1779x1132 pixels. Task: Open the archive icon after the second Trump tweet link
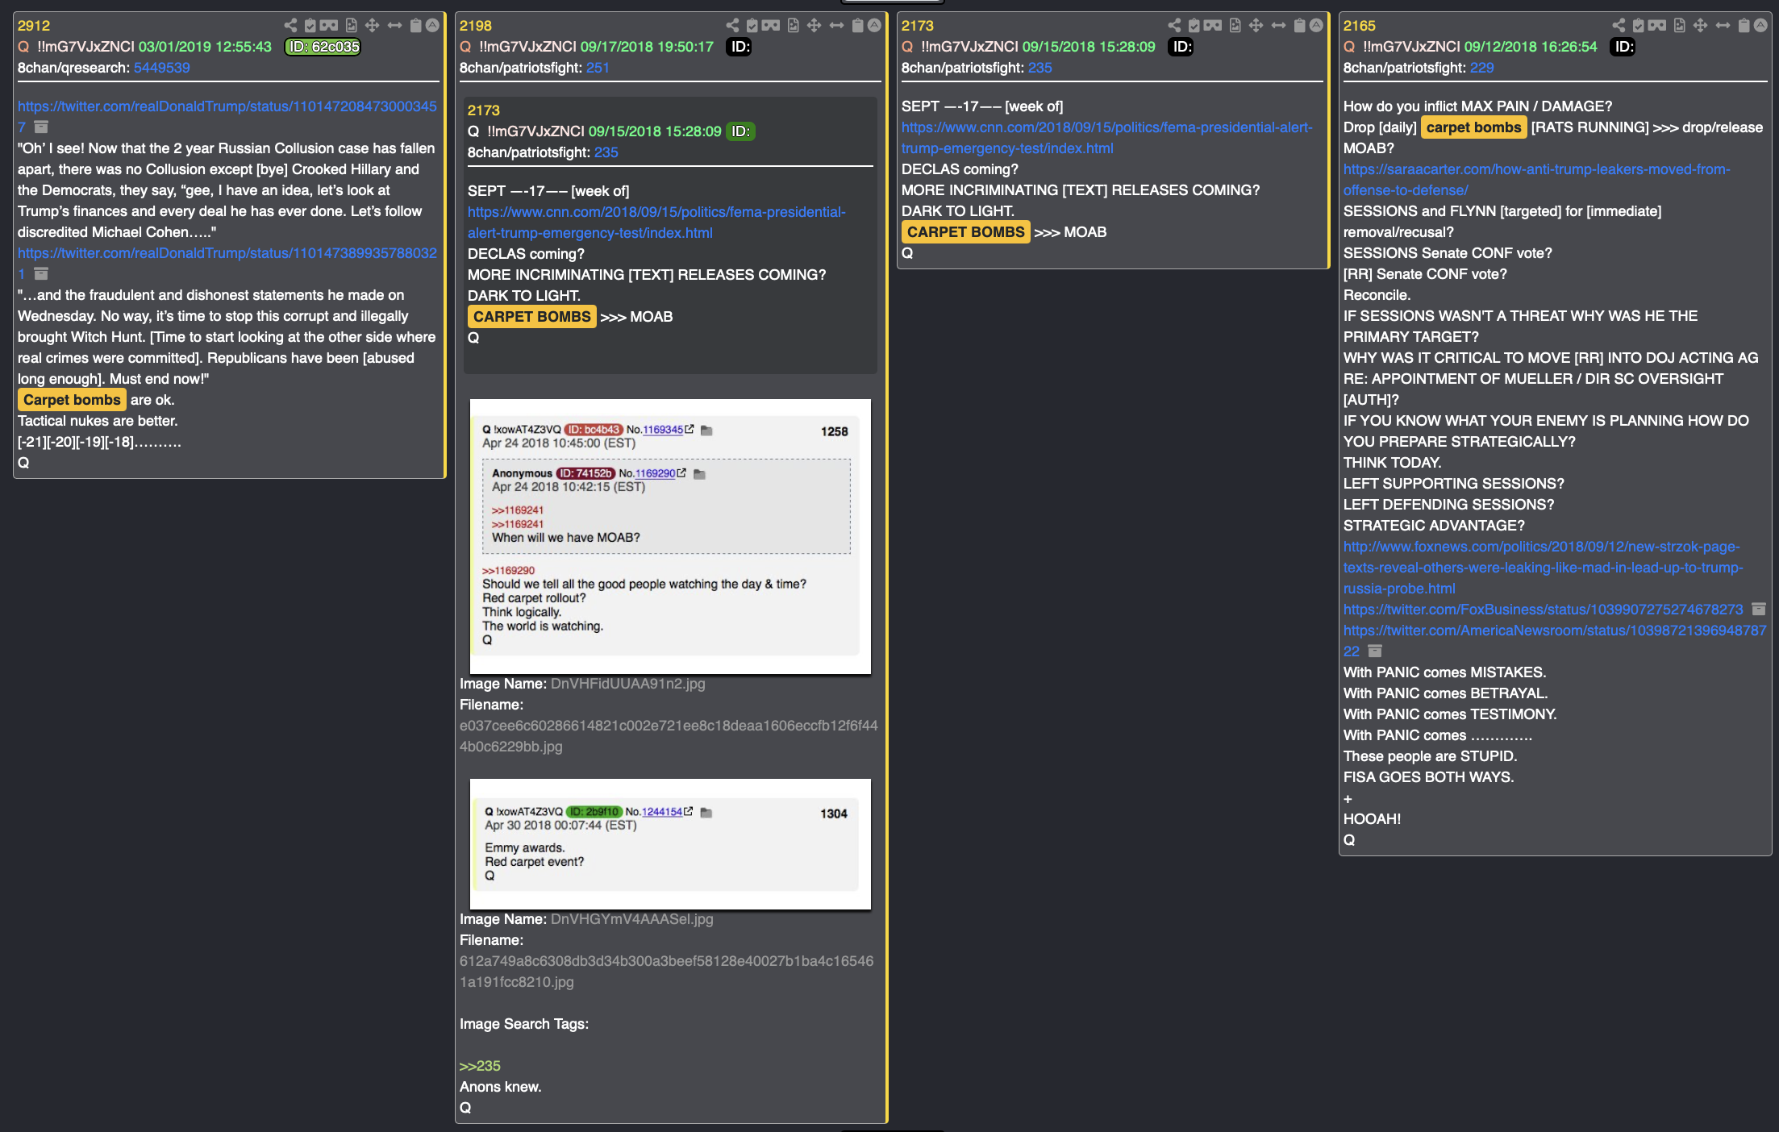click(41, 274)
